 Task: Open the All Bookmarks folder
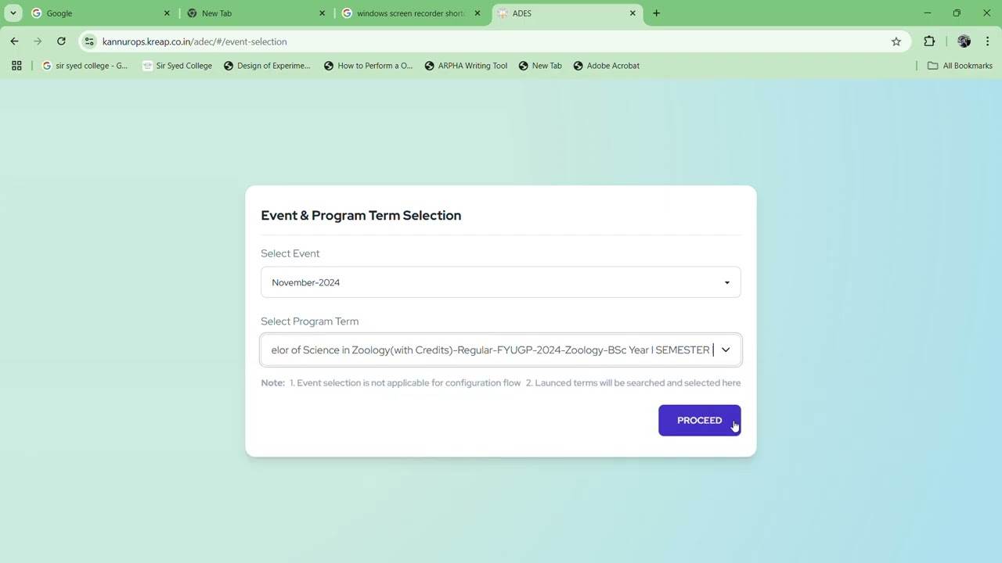[x=960, y=66]
